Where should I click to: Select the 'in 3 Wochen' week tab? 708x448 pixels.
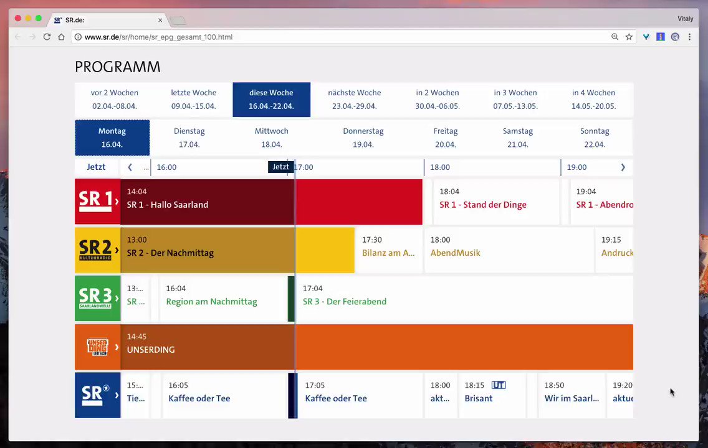[x=515, y=100]
